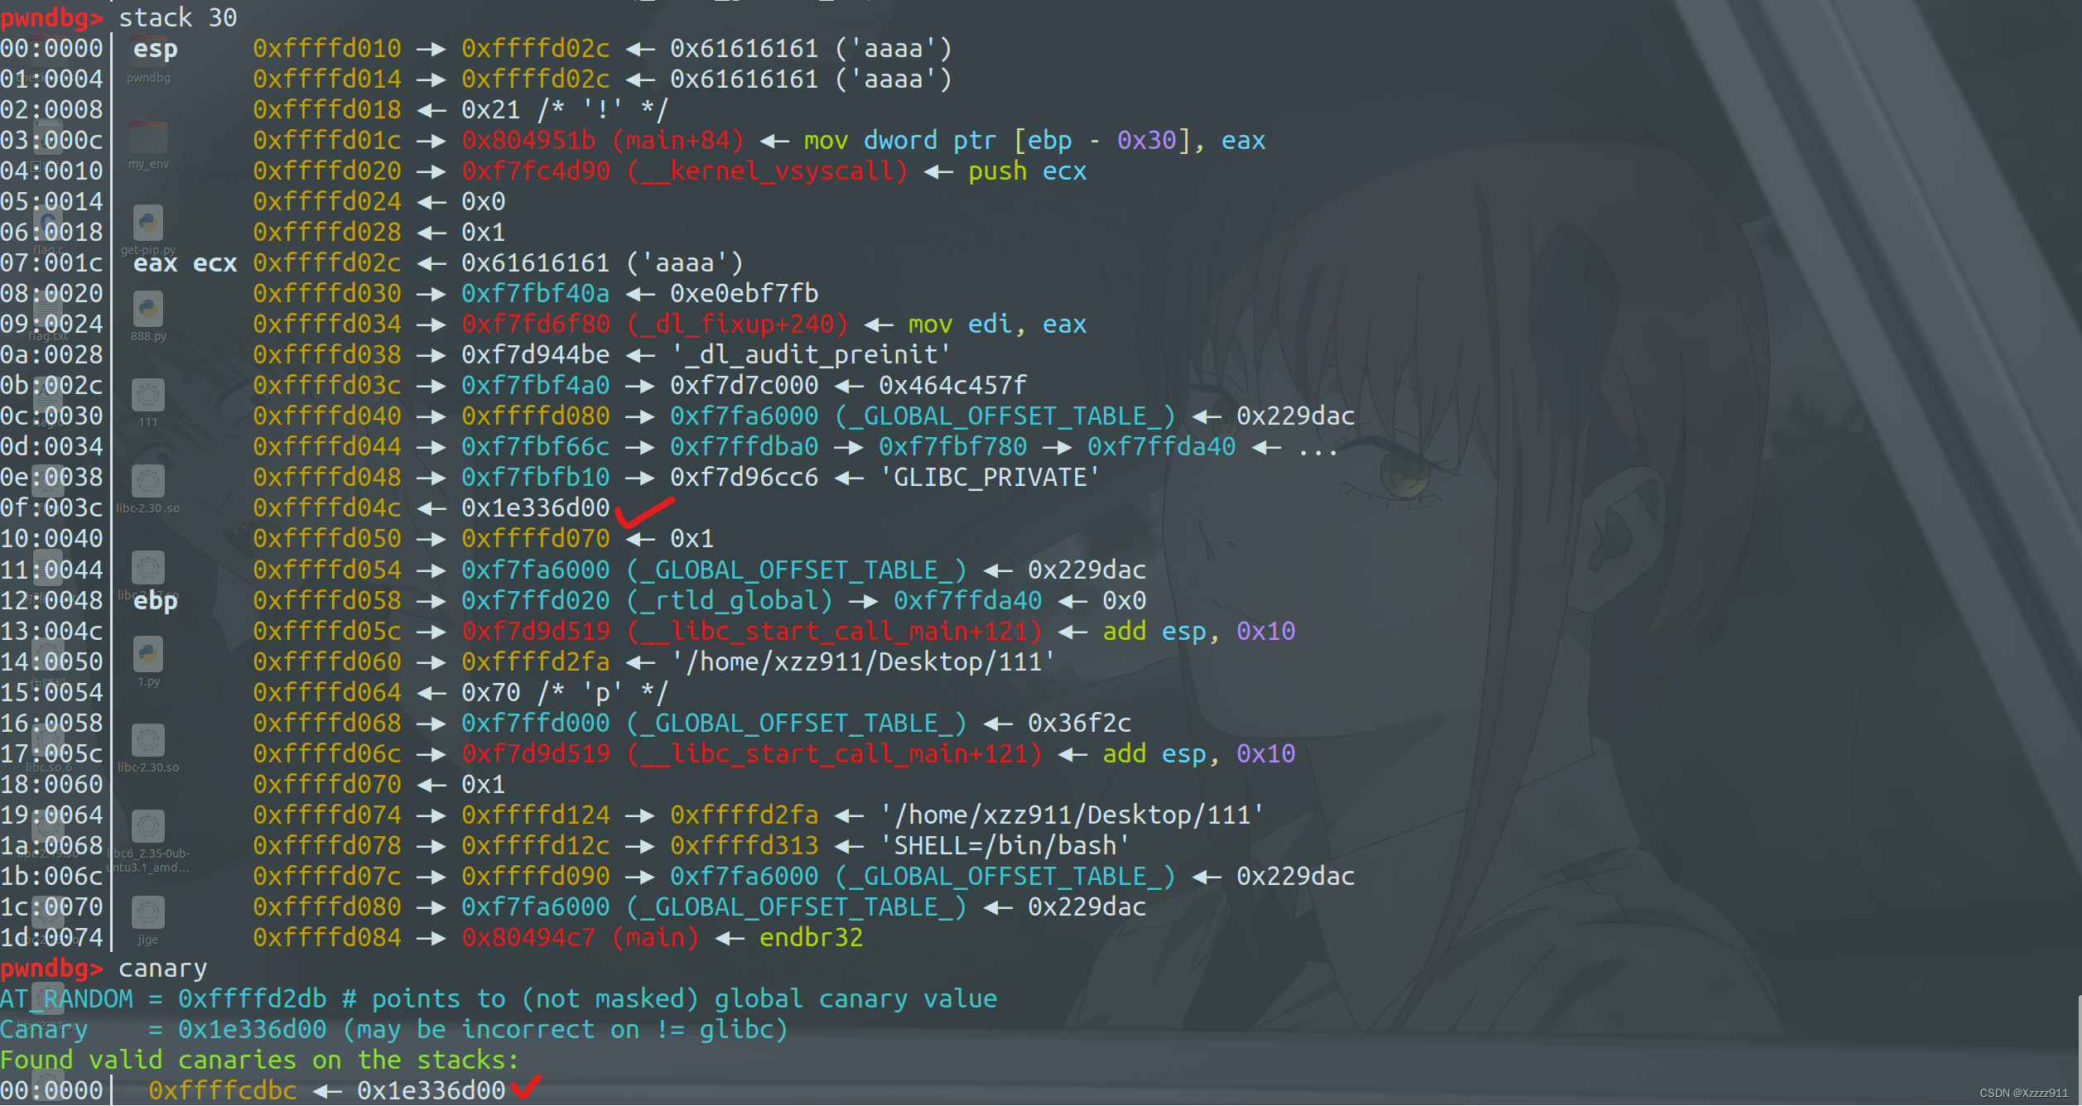2082x1106 pixels.
Task: Click the AT_RANDOM address 0xffffd2db
Action: pyautogui.click(x=252, y=998)
